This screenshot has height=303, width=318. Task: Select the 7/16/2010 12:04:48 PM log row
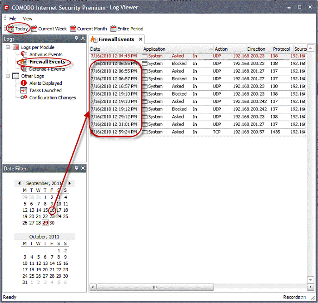[198, 56]
